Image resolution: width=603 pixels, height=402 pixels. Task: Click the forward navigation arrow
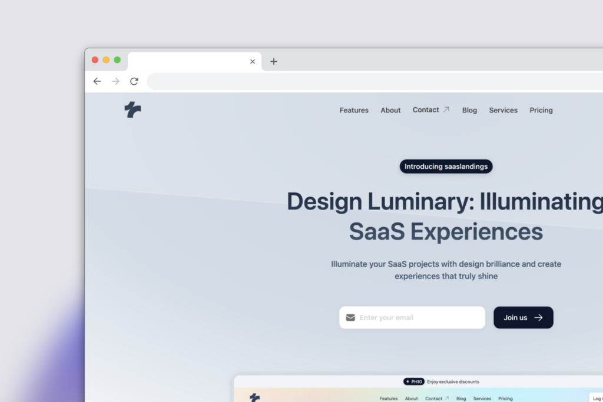tap(115, 81)
